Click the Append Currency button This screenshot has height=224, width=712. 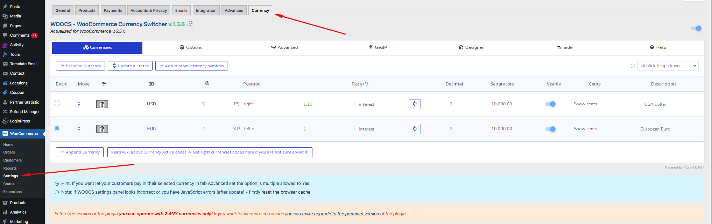pos(80,152)
